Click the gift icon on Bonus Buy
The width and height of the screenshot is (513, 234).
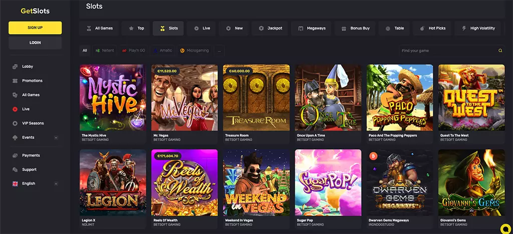click(344, 28)
